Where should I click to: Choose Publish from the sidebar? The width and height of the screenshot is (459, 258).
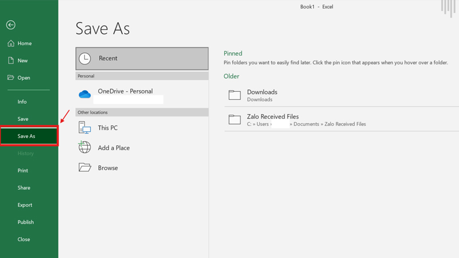tap(26, 222)
